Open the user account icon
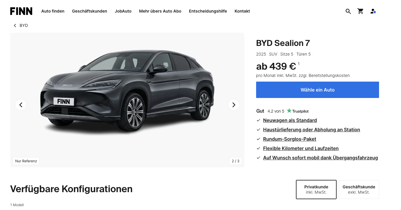The image size is (401, 210). point(373,11)
